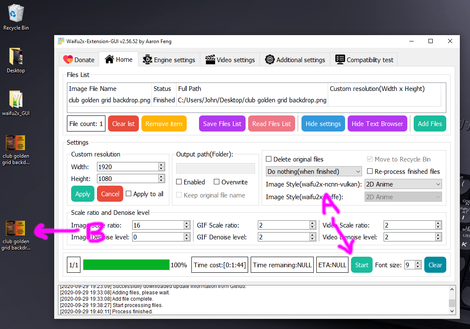
Task: Click the Image File Name column header
Action: [x=109, y=89]
